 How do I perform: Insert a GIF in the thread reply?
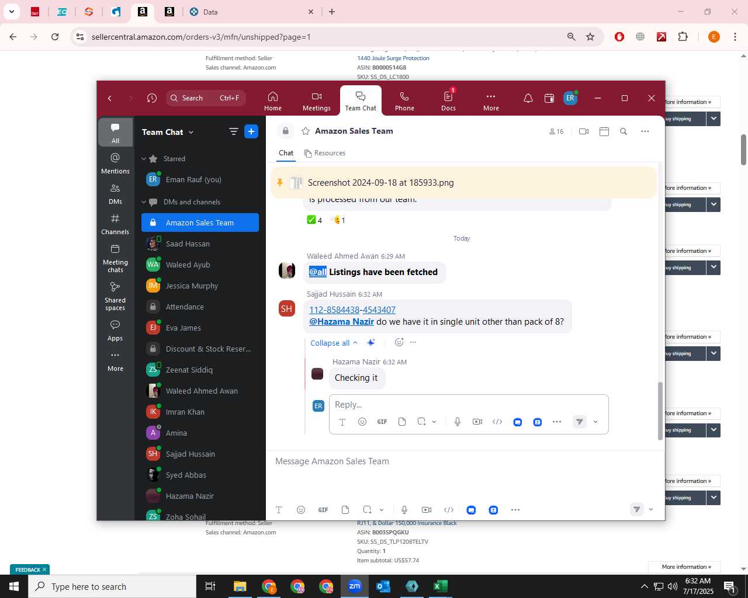(382, 422)
